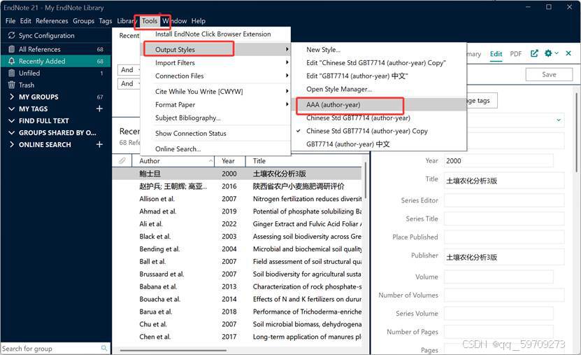
Task: Open the Tools menu
Action: pyautogui.click(x=150, y=21)
